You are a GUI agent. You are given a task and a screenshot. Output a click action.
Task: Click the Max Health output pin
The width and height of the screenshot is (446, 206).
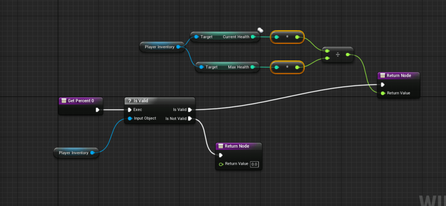[x=252, y=67]
